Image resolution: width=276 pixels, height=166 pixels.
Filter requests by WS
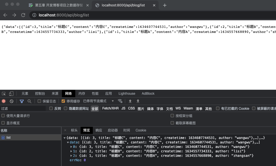(x=178, y=108)
